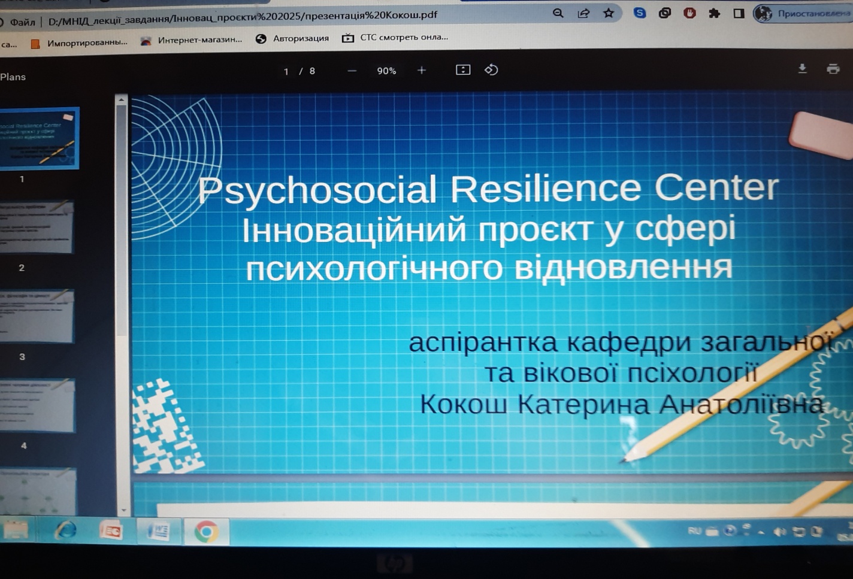Open the Авторизация bookmark
This screenshot has height=579, width=853.
pos(292,38)
